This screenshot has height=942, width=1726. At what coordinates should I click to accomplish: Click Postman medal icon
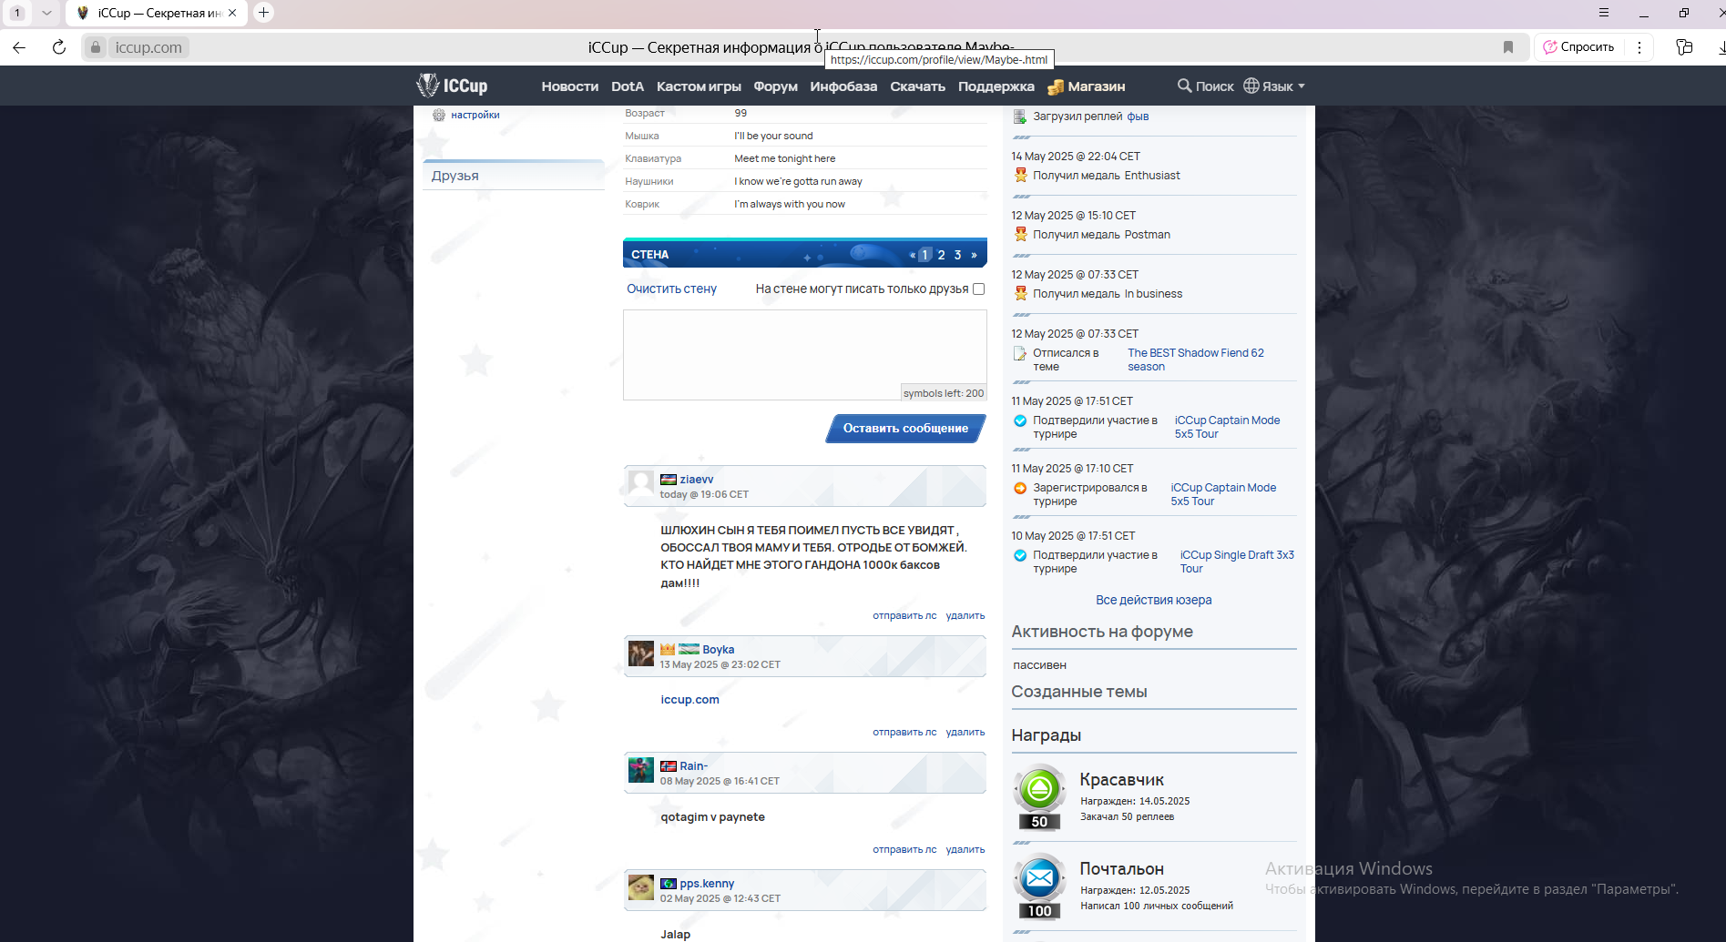pos(1020,234)
